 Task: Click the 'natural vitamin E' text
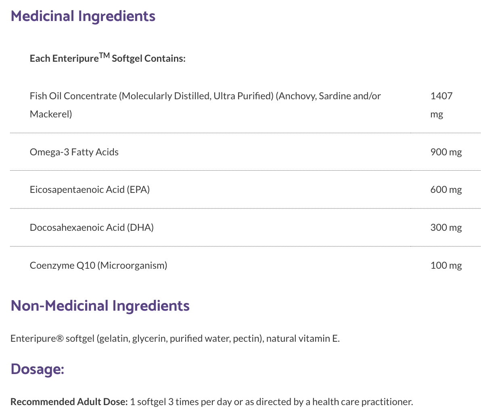(x=303, y=338)
